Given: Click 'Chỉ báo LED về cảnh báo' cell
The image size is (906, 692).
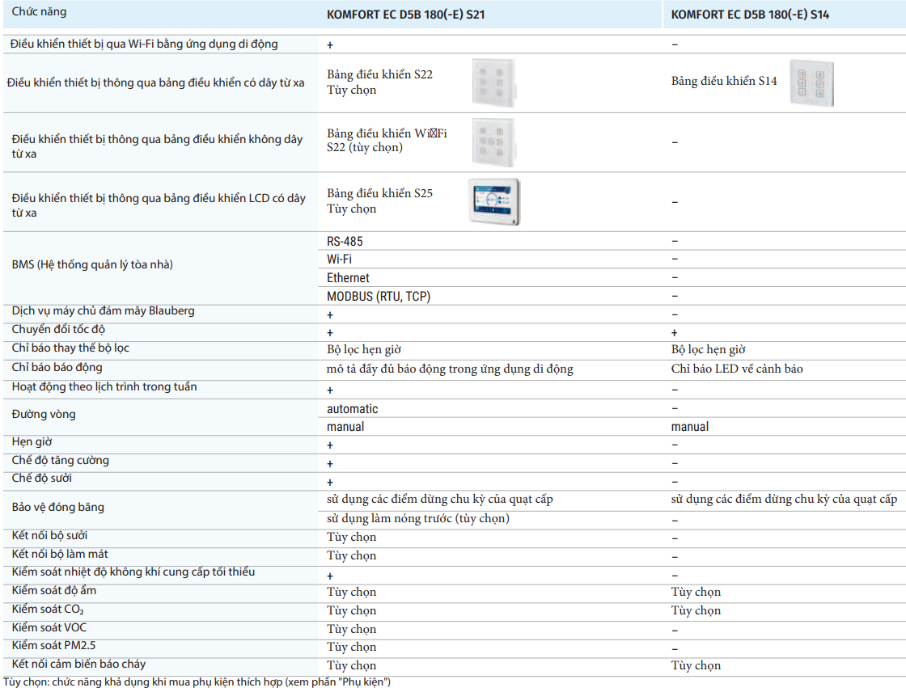Looking at the screenshot, I should click(737, 369).
